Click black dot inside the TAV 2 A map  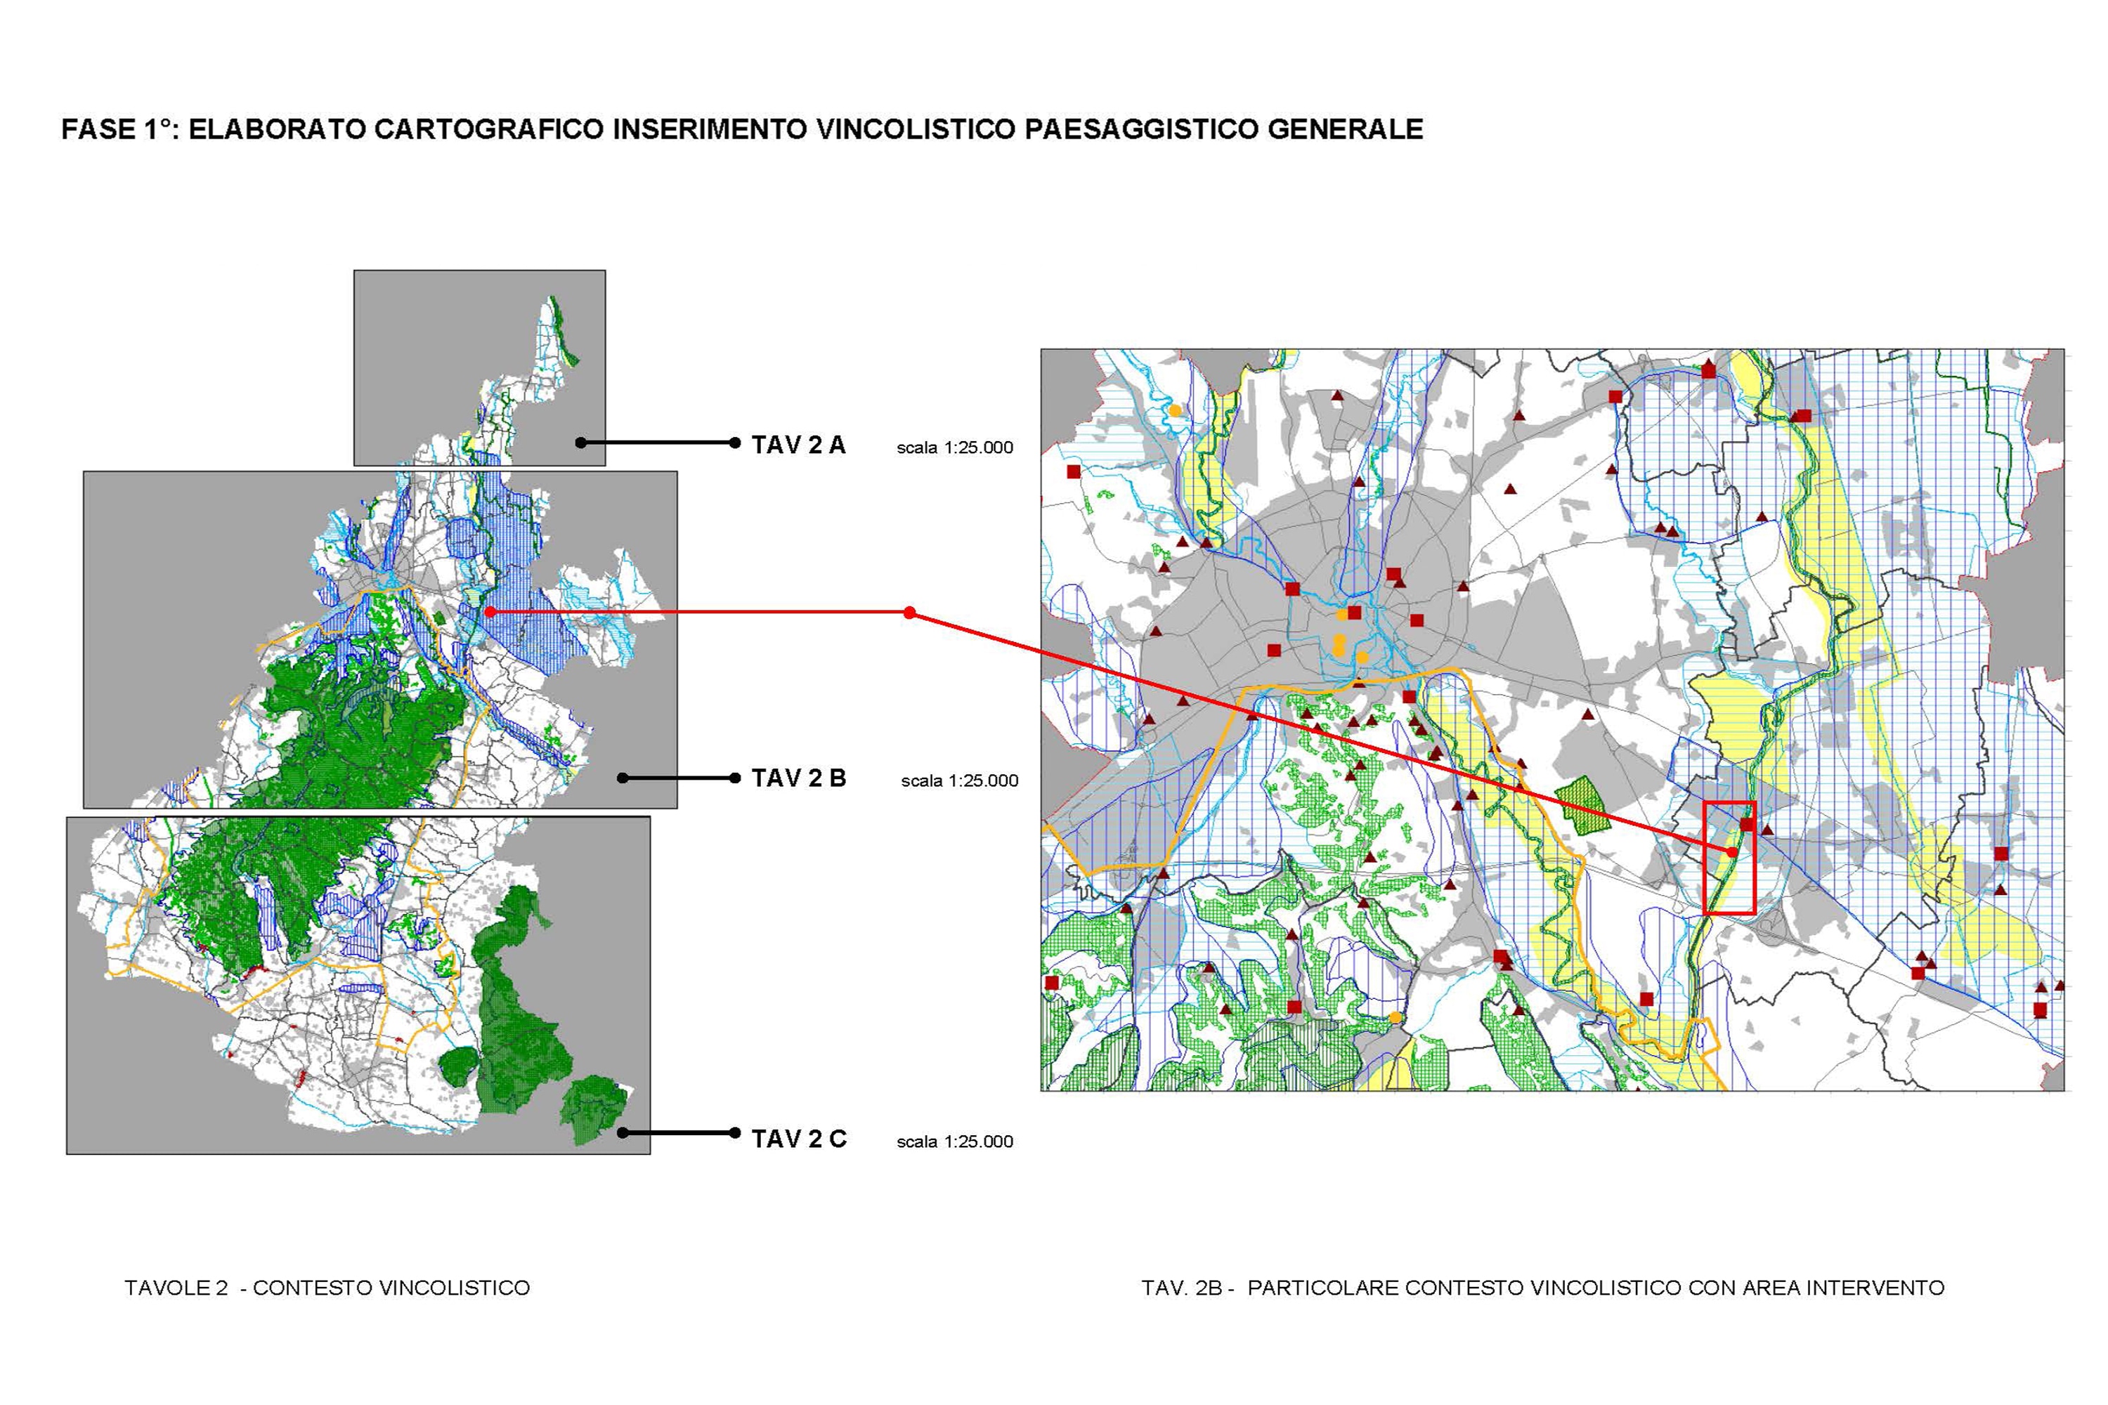[581, 443]
